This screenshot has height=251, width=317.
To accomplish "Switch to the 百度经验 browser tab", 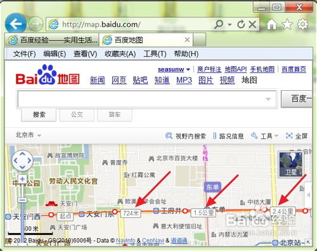I will (52, 40).
